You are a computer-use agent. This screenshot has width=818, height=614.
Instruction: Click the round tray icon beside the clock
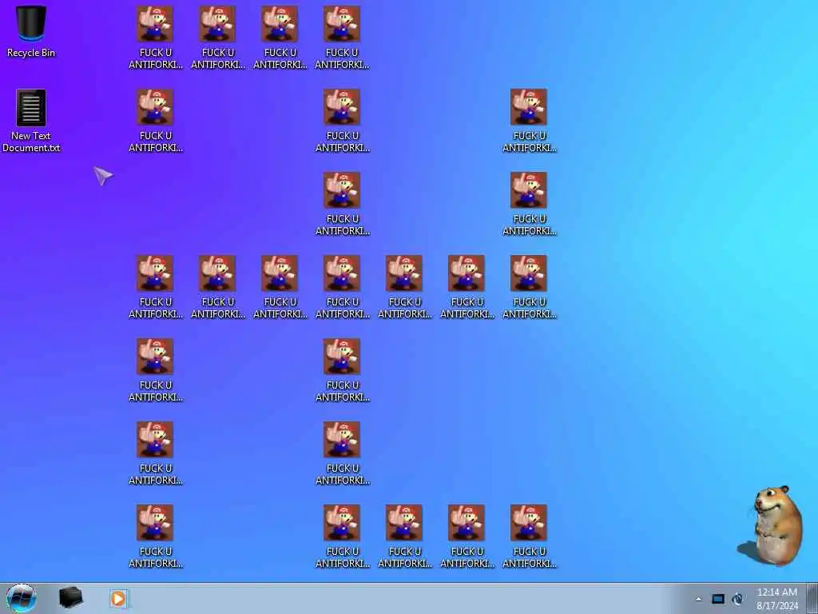click(x=737, y=599)
